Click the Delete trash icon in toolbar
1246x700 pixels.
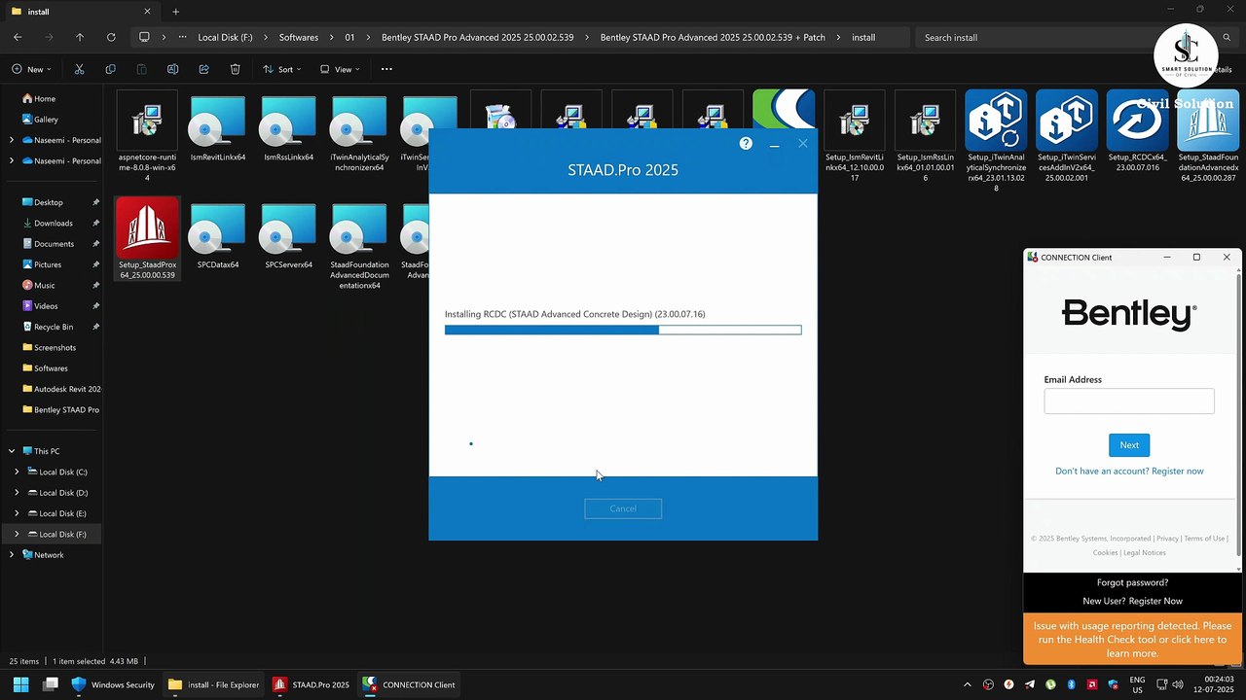[235, 69]
